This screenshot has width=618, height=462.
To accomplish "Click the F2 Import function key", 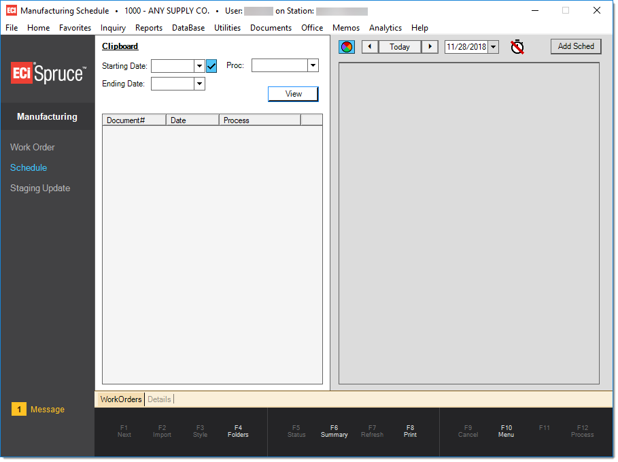I will tap(162, 431).
